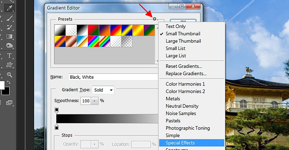This screenshot has width=289, height=150.
Task: Open the Stops Opacity arrow popup
Action: point(95,144)
